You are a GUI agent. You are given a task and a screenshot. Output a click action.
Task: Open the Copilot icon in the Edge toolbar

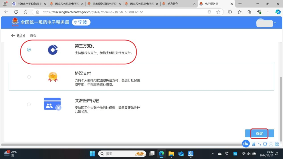[x=278, y=12]
